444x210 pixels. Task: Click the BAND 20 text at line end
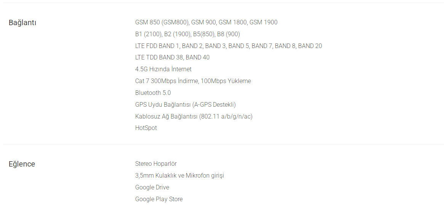(x=310, y=46)
